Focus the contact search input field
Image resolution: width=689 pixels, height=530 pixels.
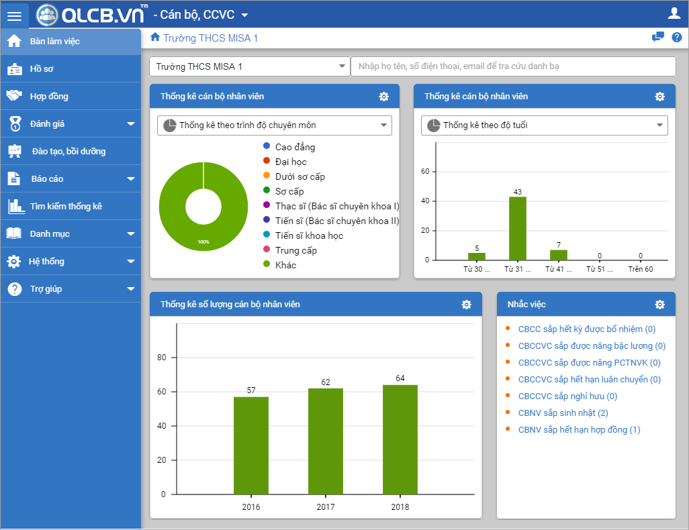[513, 66]
